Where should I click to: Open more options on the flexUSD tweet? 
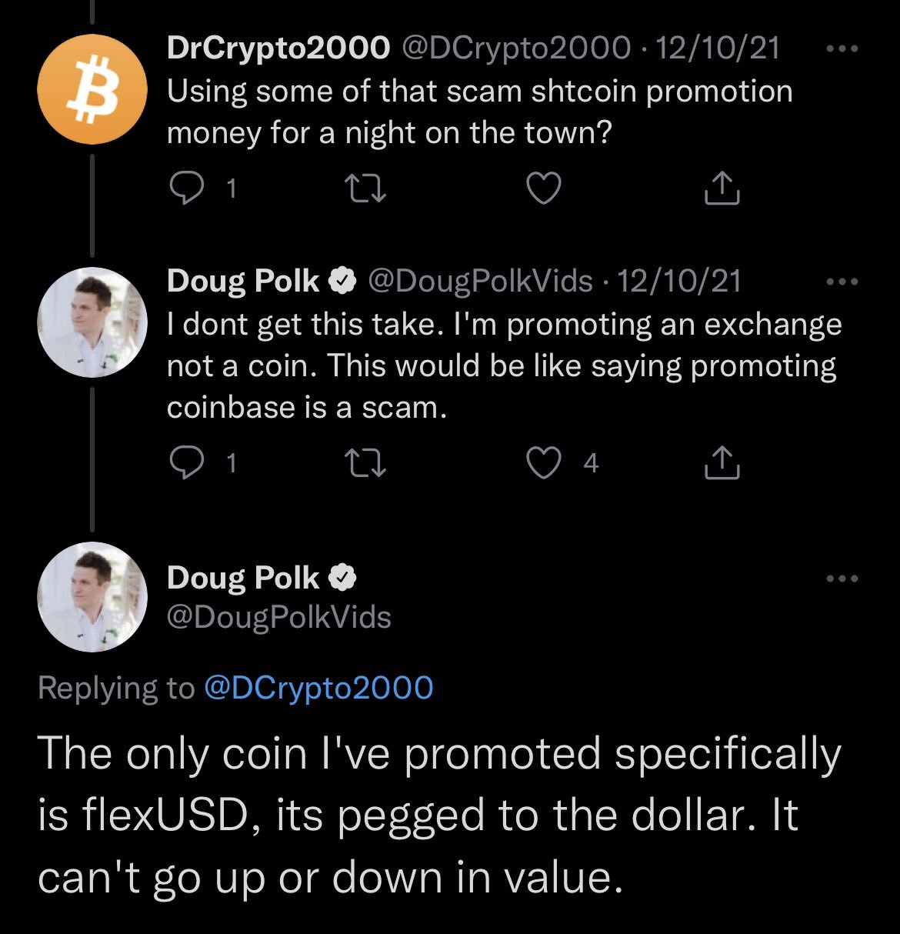coord(842,579)
